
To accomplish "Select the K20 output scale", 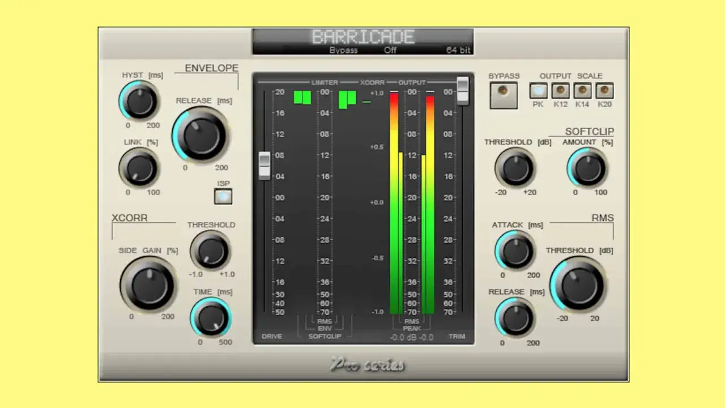I will tap(604, 91).
